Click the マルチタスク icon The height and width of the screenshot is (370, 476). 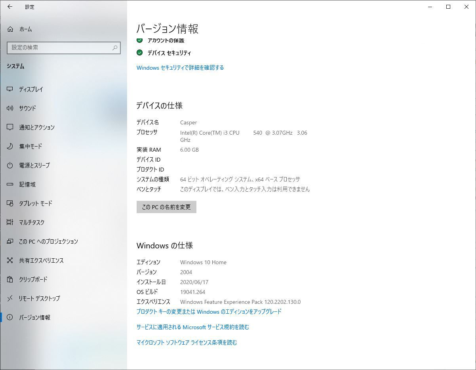10,222
